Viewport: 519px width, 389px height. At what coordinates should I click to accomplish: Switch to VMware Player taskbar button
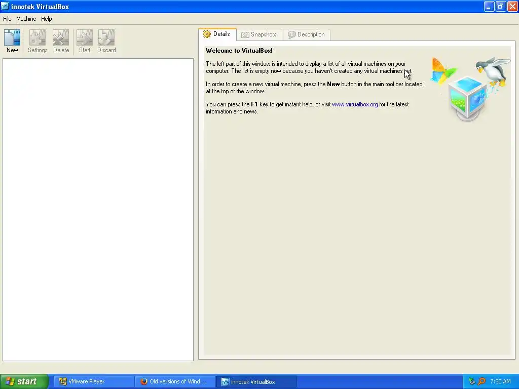[x=94, y=381]
